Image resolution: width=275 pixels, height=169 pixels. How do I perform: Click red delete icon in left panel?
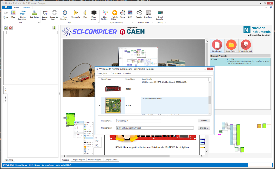click(x=11, y=28)
